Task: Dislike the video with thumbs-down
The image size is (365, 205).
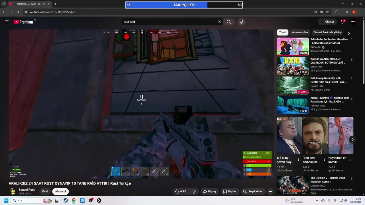Action: pyautogui.click(x=194, y=191)
